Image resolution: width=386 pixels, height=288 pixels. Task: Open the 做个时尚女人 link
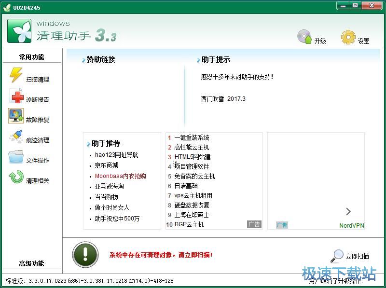coord(112,207)
